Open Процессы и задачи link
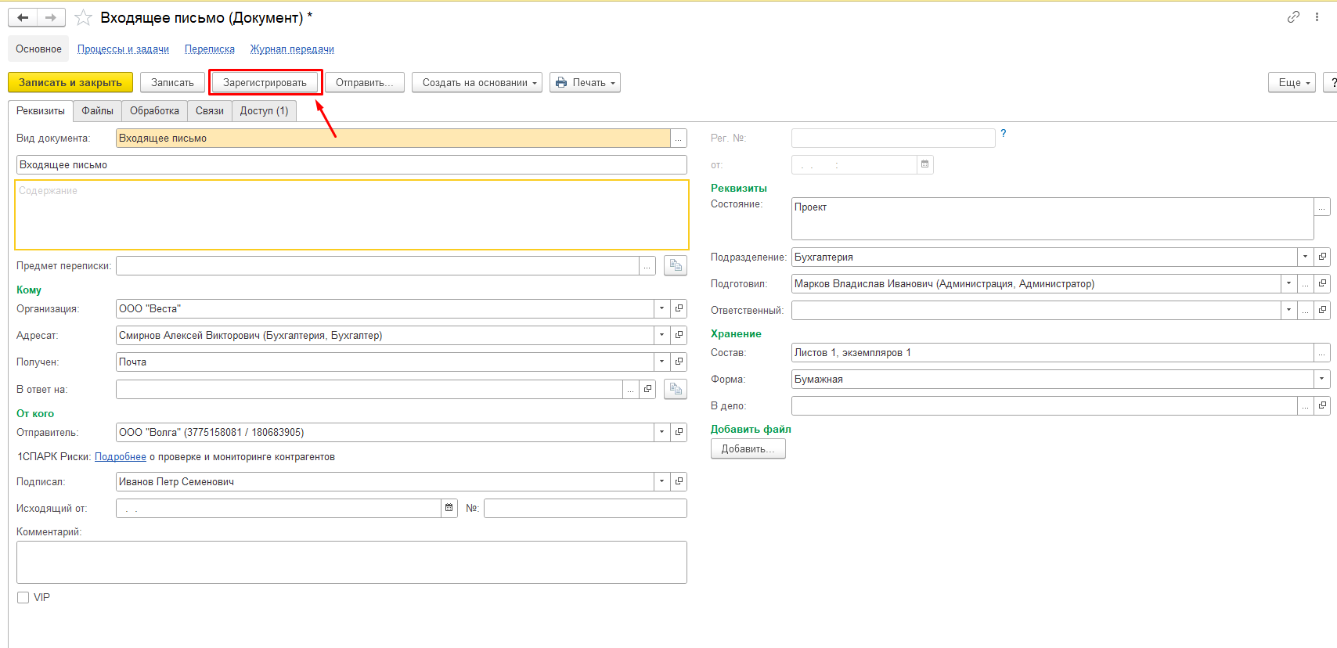 click(x=123, y=49)
